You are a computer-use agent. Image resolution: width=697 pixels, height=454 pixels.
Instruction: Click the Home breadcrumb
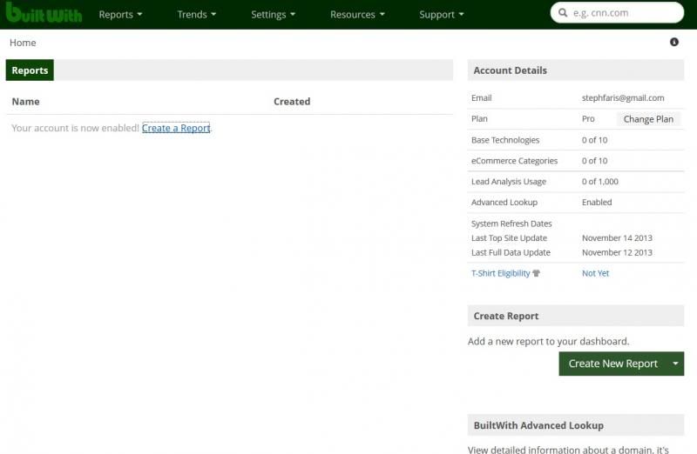(x=23, y=43)
